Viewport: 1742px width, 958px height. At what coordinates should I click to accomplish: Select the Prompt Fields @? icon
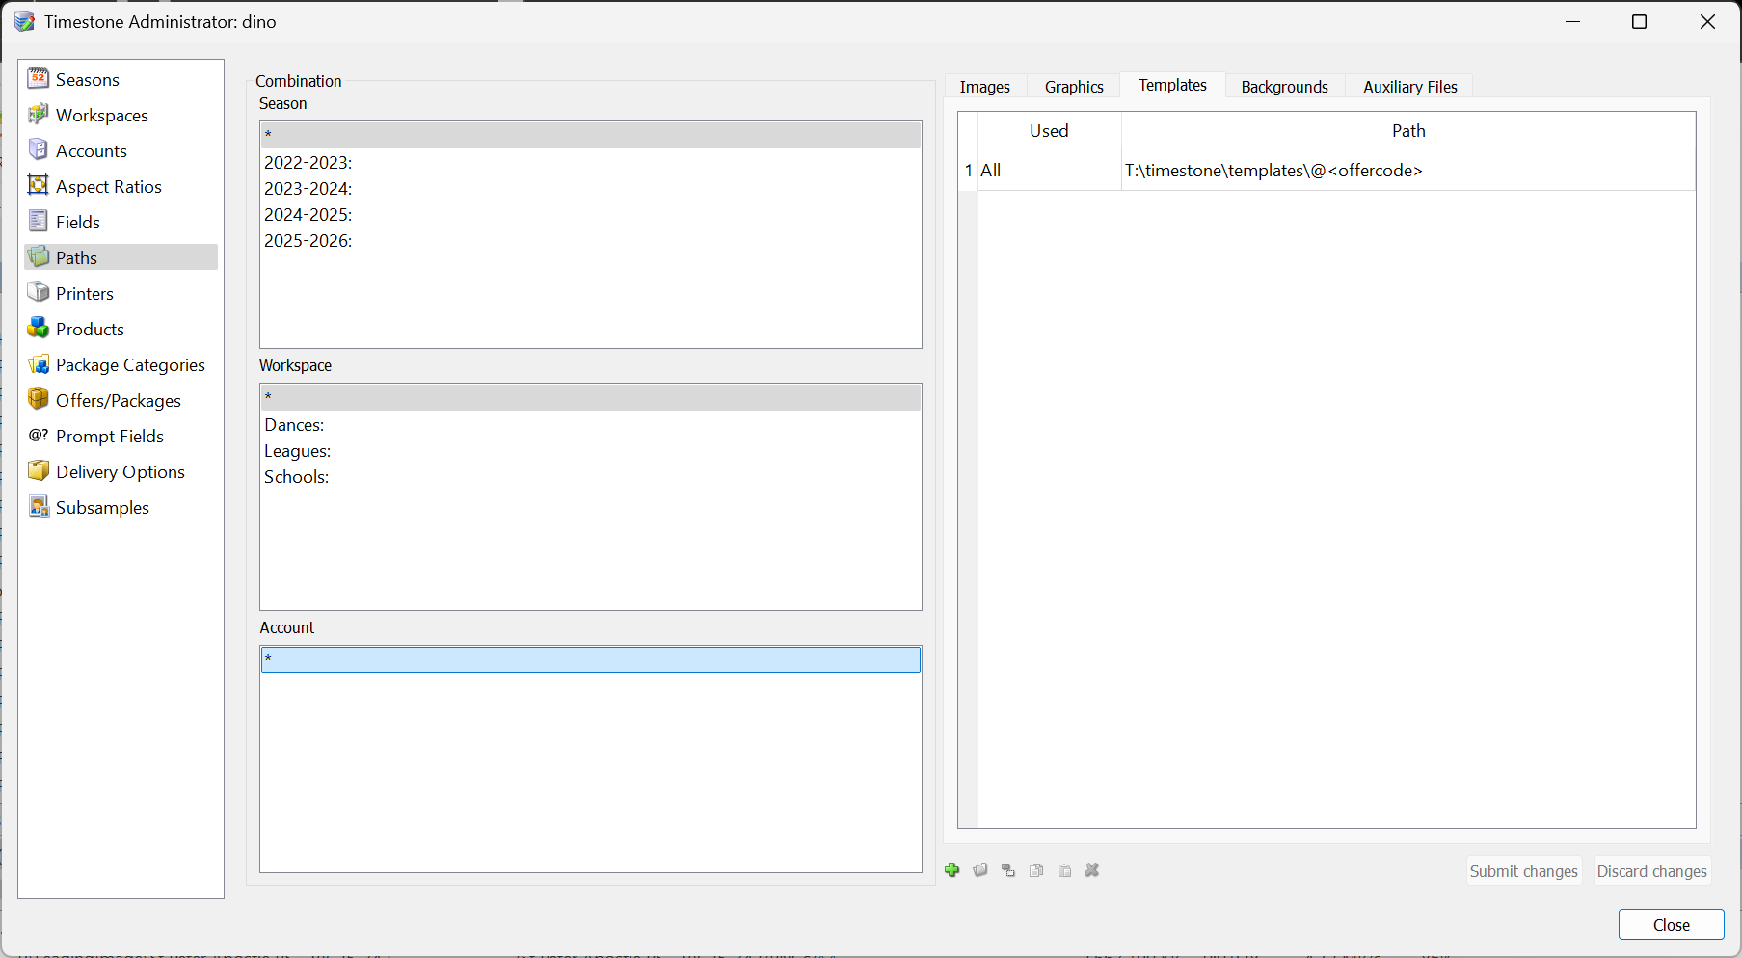point(39,436)
